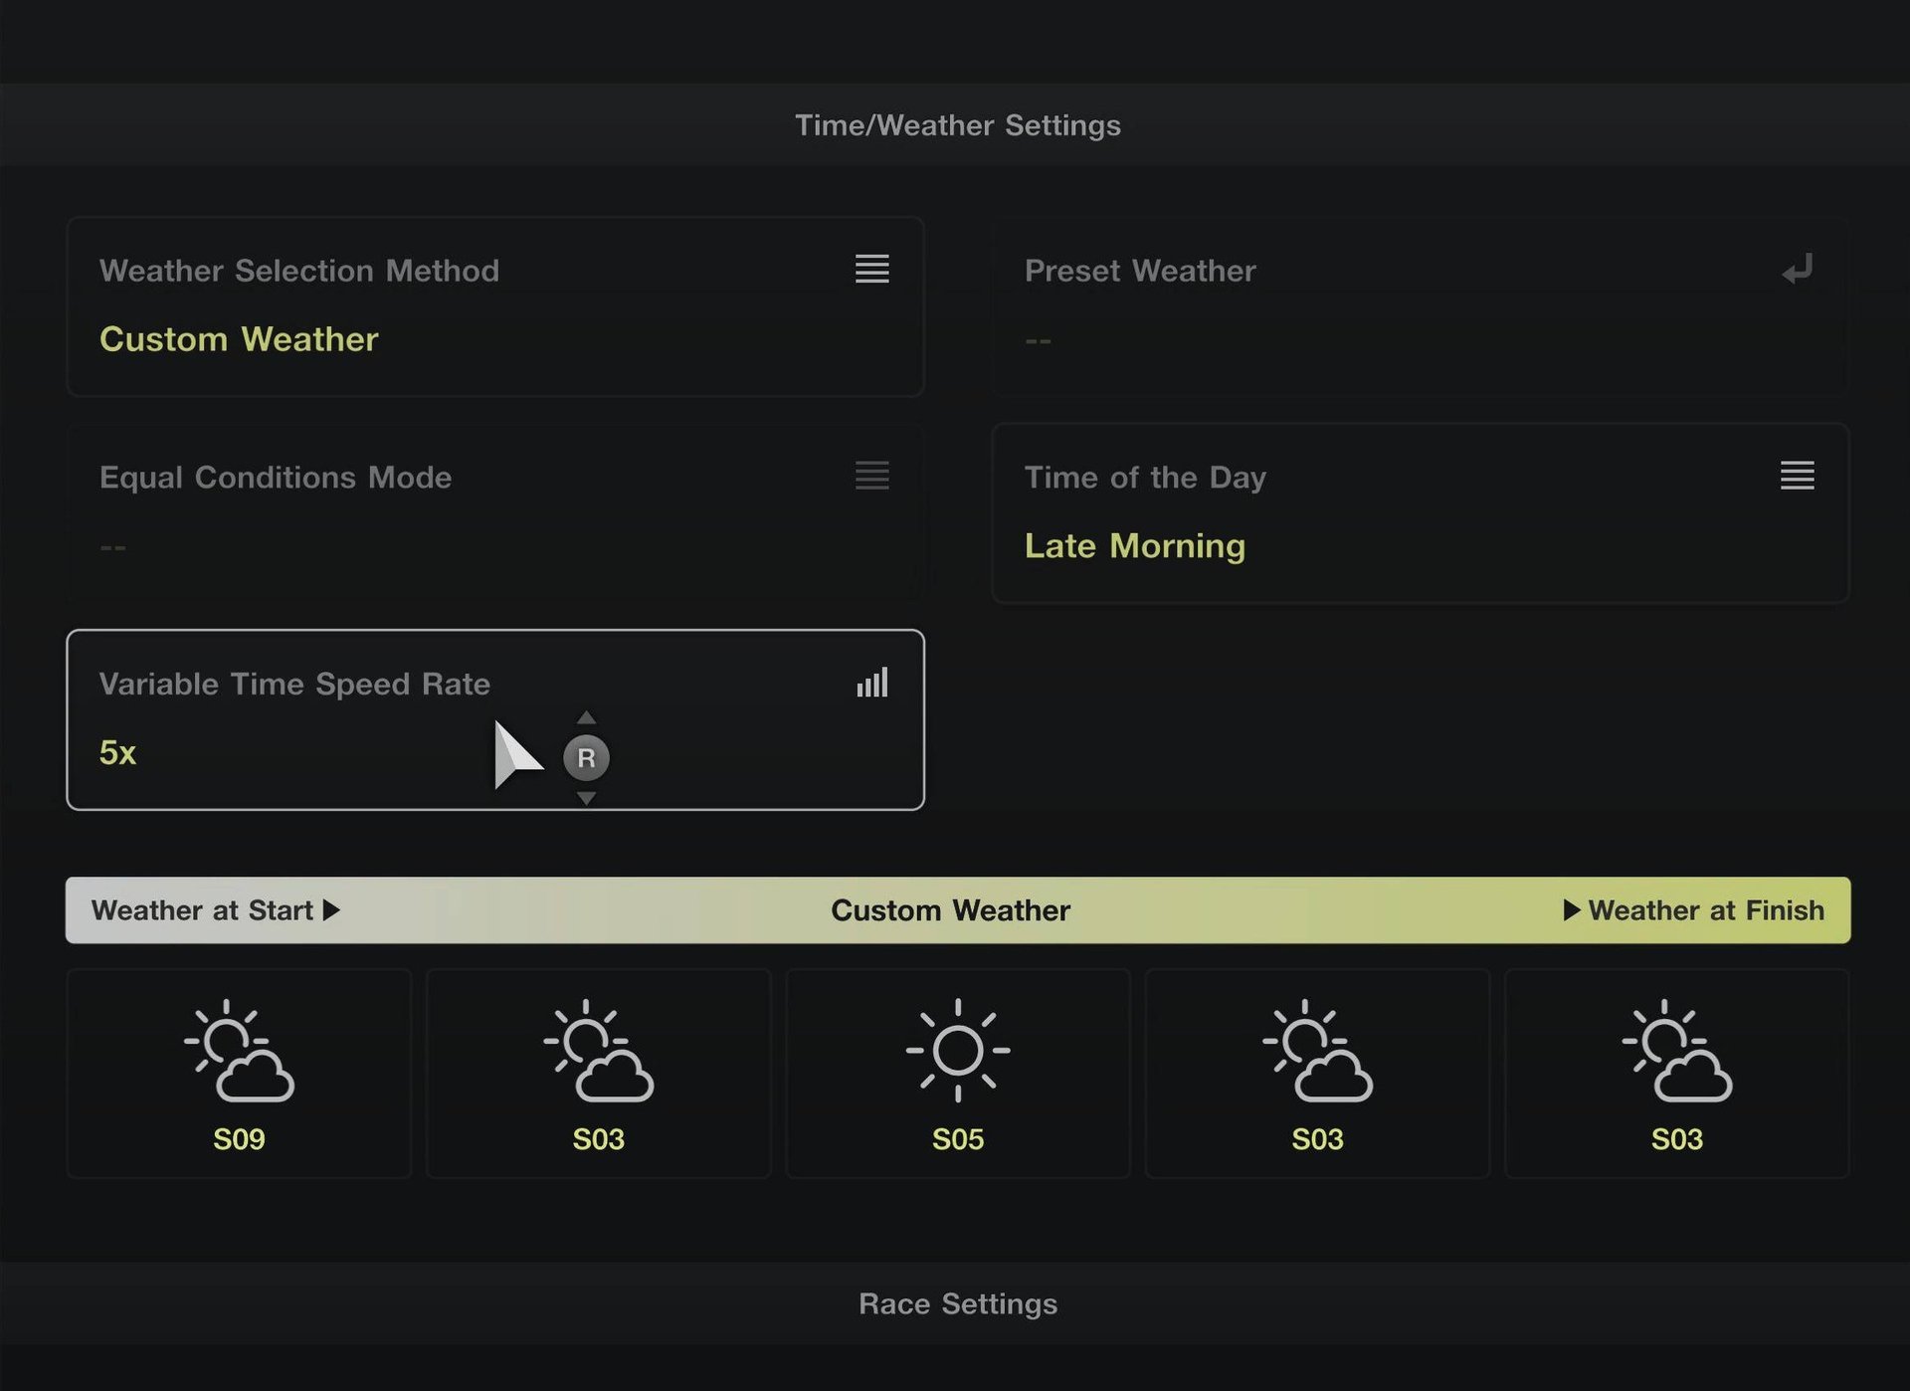Select the sunny S05 weather slot
The height and width of the screenshot is (1391, 1910).
tap(957, 1073)
